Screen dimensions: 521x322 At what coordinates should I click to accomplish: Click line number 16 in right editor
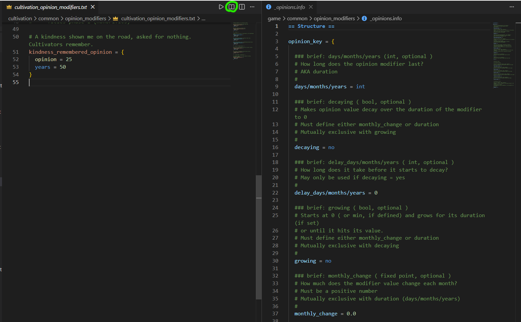pyautogui.click(x=275, y=147)
